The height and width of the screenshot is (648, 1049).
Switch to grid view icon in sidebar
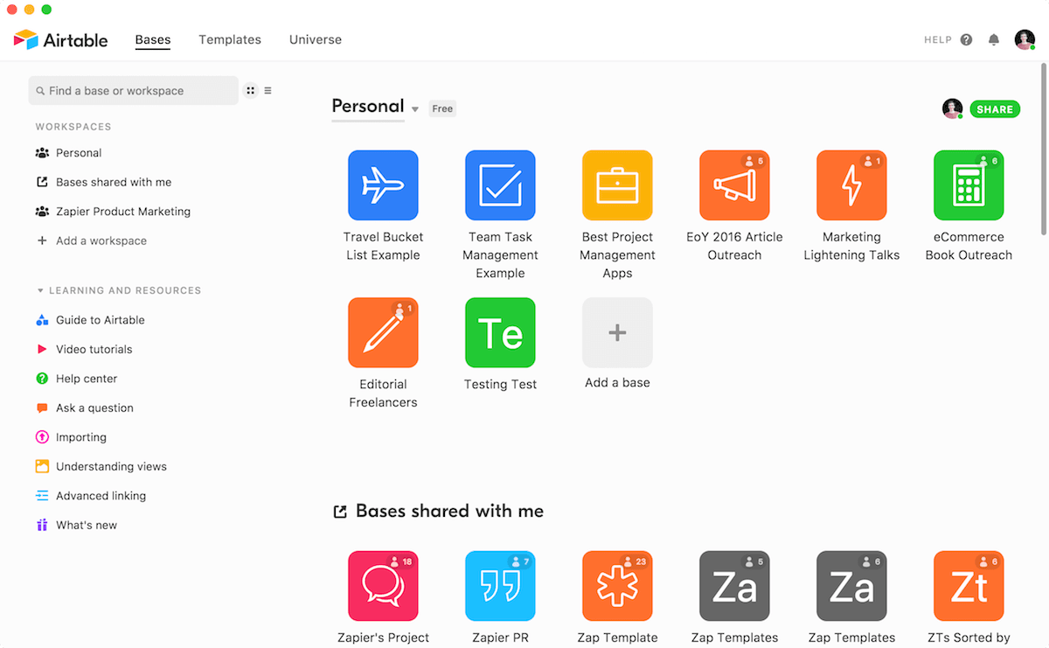[x=251, y=90]
